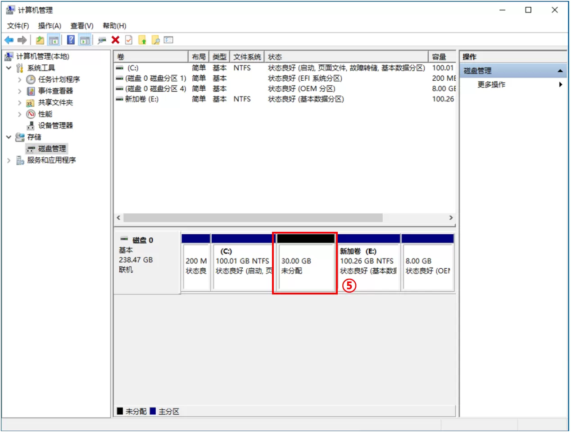Viewport: 571px width, 432px height.
Task: Click the red X delete toolbar icon
Action: point(116,40)
